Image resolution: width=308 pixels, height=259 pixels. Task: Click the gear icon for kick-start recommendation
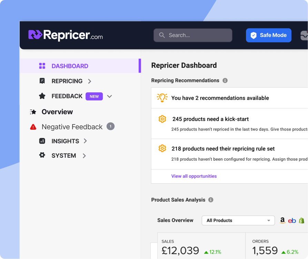[162, 119]
